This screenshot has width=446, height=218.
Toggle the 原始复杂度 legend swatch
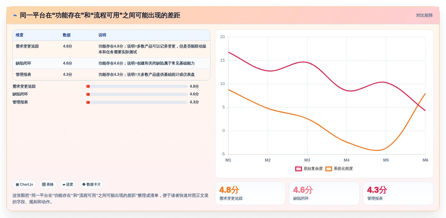tap(298, 169)
